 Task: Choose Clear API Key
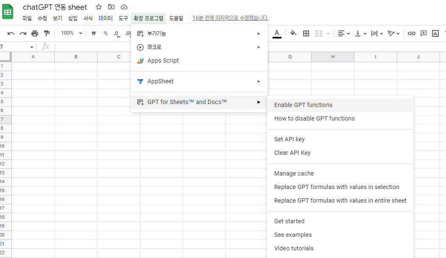coord(340,153)
